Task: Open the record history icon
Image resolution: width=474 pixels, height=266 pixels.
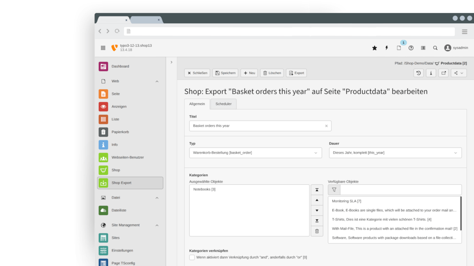Action: 419,73
